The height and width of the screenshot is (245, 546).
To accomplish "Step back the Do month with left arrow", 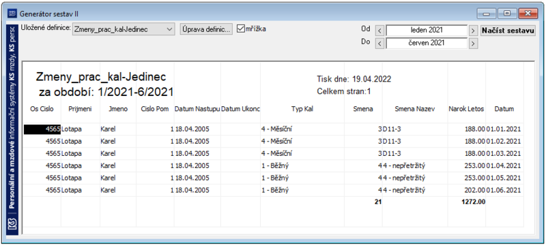I will pyautogui.click(x=380, y=44).
